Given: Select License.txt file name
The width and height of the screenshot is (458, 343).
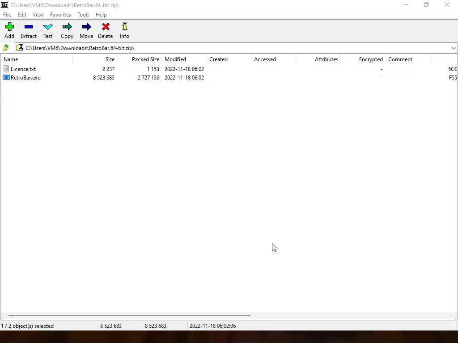Looking at the screenshot, I should coord(23,69).
